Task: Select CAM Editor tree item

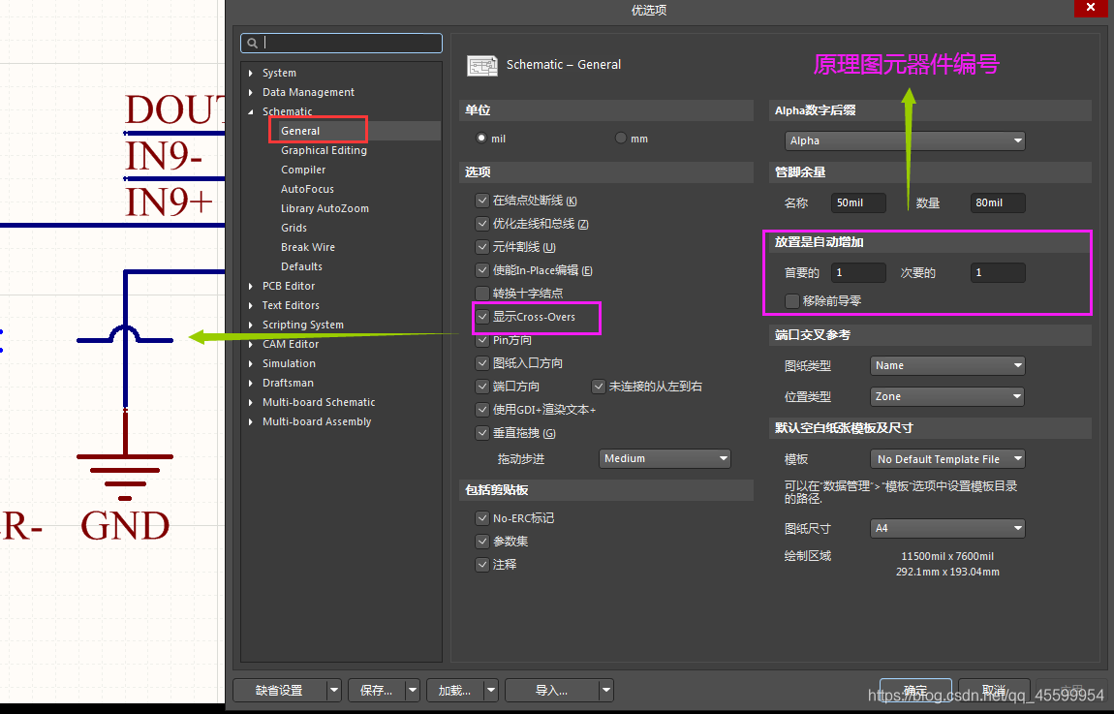Action: point(291,344)
